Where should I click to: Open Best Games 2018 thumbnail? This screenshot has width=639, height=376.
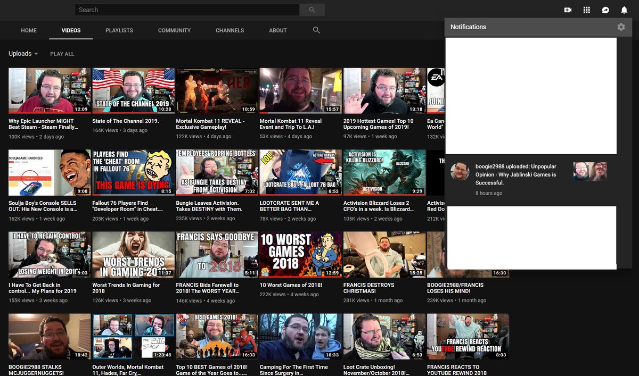[x=217, y=336]
